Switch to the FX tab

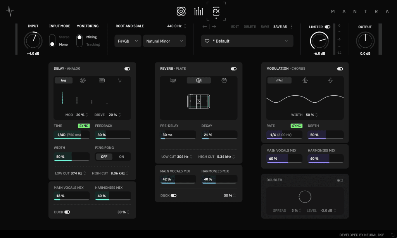tap(216, 11)
